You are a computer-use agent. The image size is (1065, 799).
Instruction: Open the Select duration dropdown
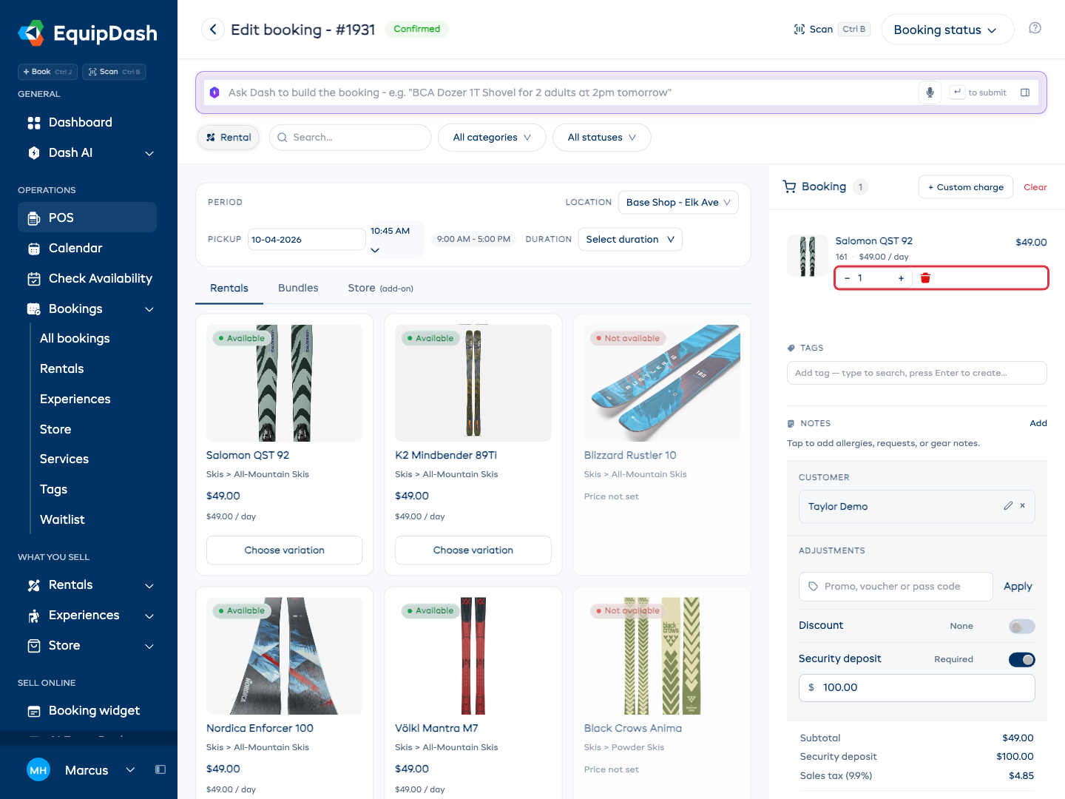[630, 239]
